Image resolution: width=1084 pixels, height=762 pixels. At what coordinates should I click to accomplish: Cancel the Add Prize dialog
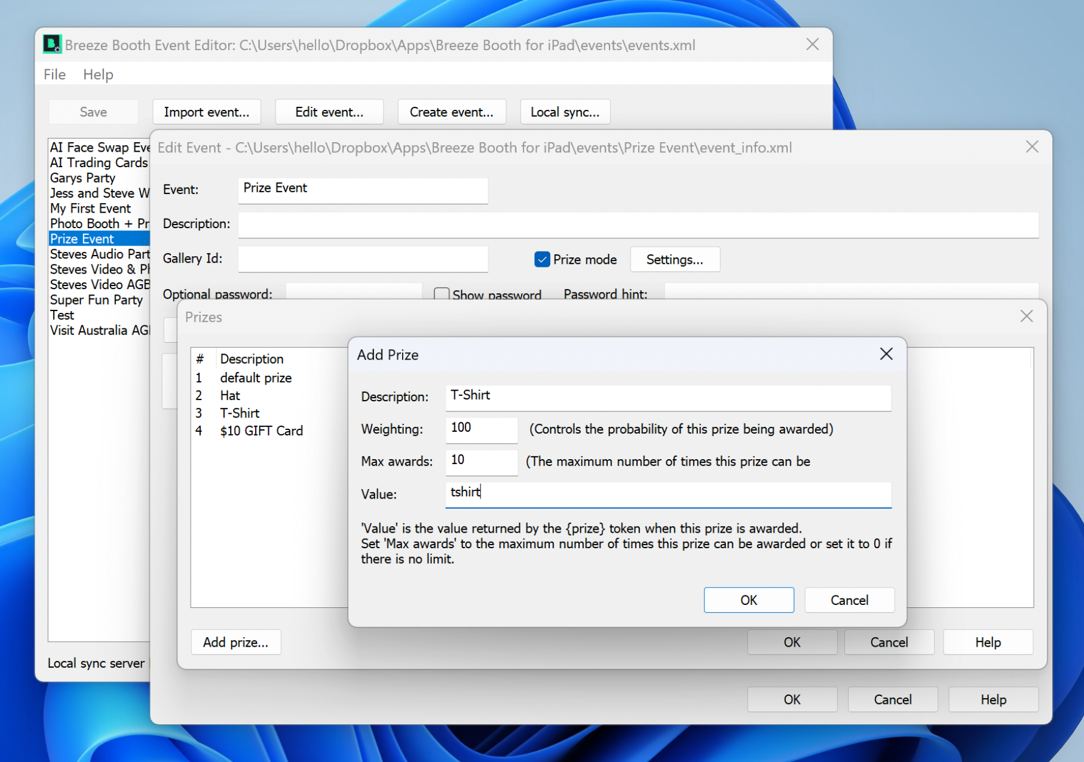[849, 600]
